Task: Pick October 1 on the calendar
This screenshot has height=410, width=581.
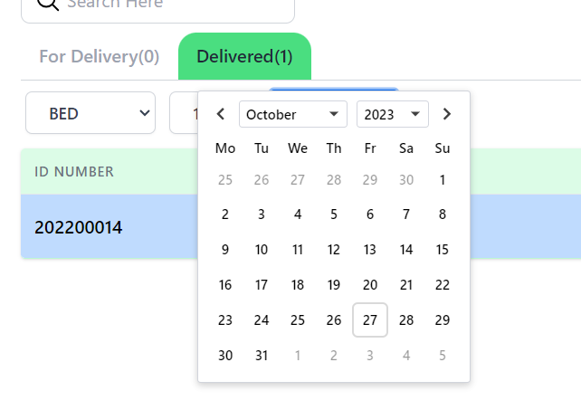Action: 443,179
